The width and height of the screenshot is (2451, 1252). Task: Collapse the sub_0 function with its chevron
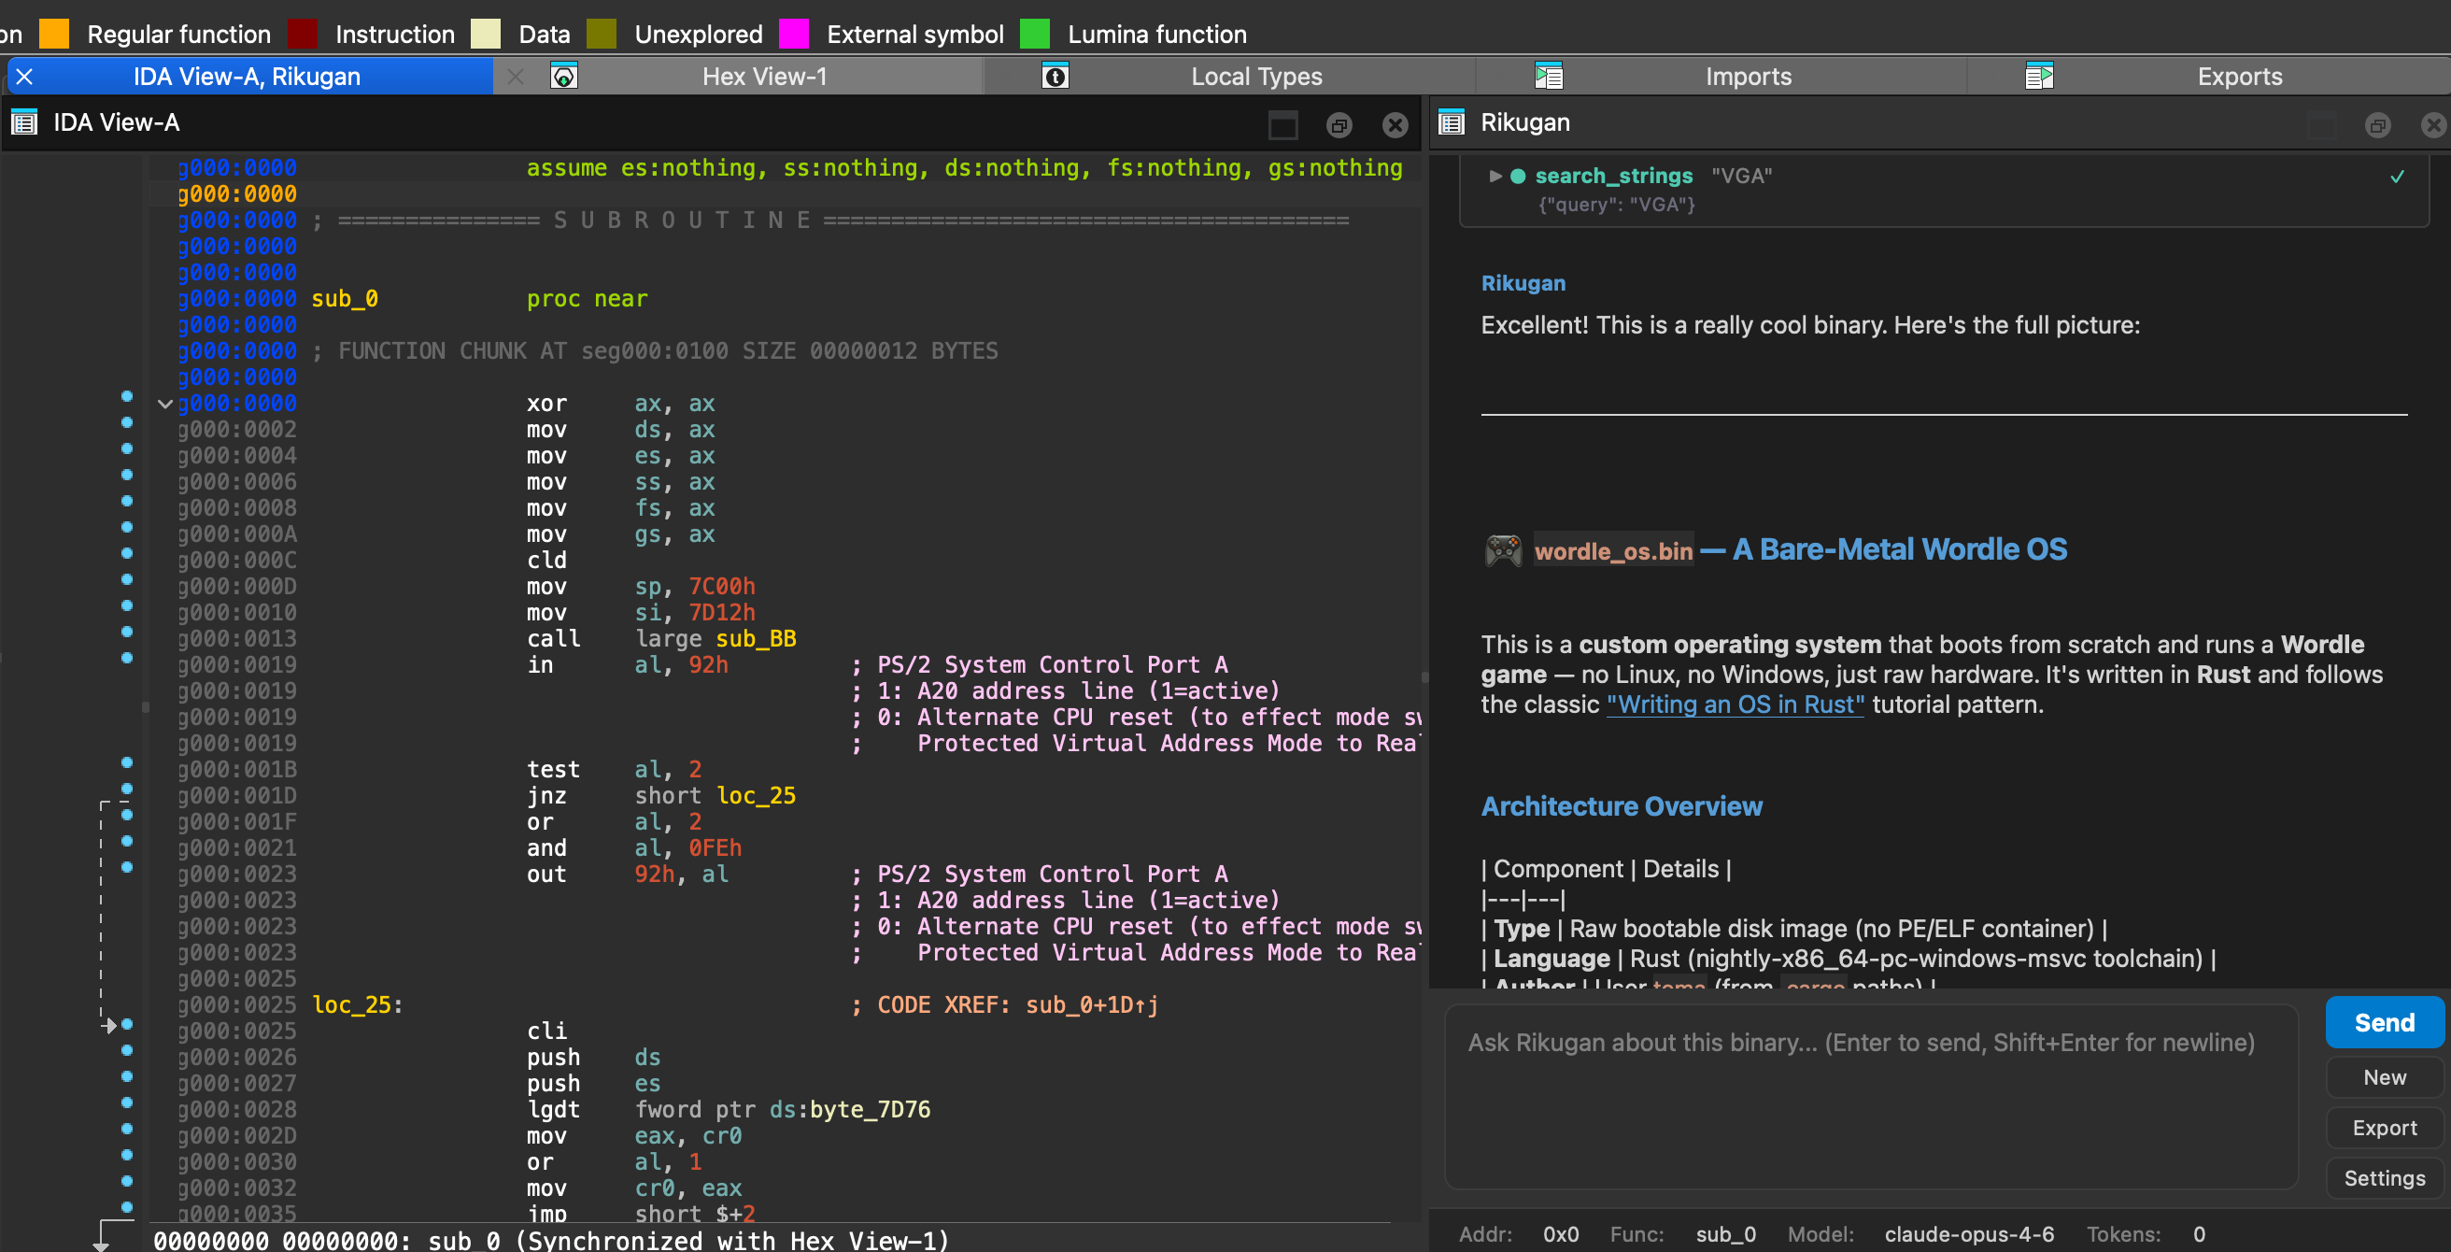click(164, 404)
